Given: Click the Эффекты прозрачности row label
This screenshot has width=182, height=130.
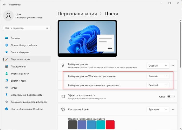Looking at the screenshot, I should pyautogui.click(x=82, y=95).
